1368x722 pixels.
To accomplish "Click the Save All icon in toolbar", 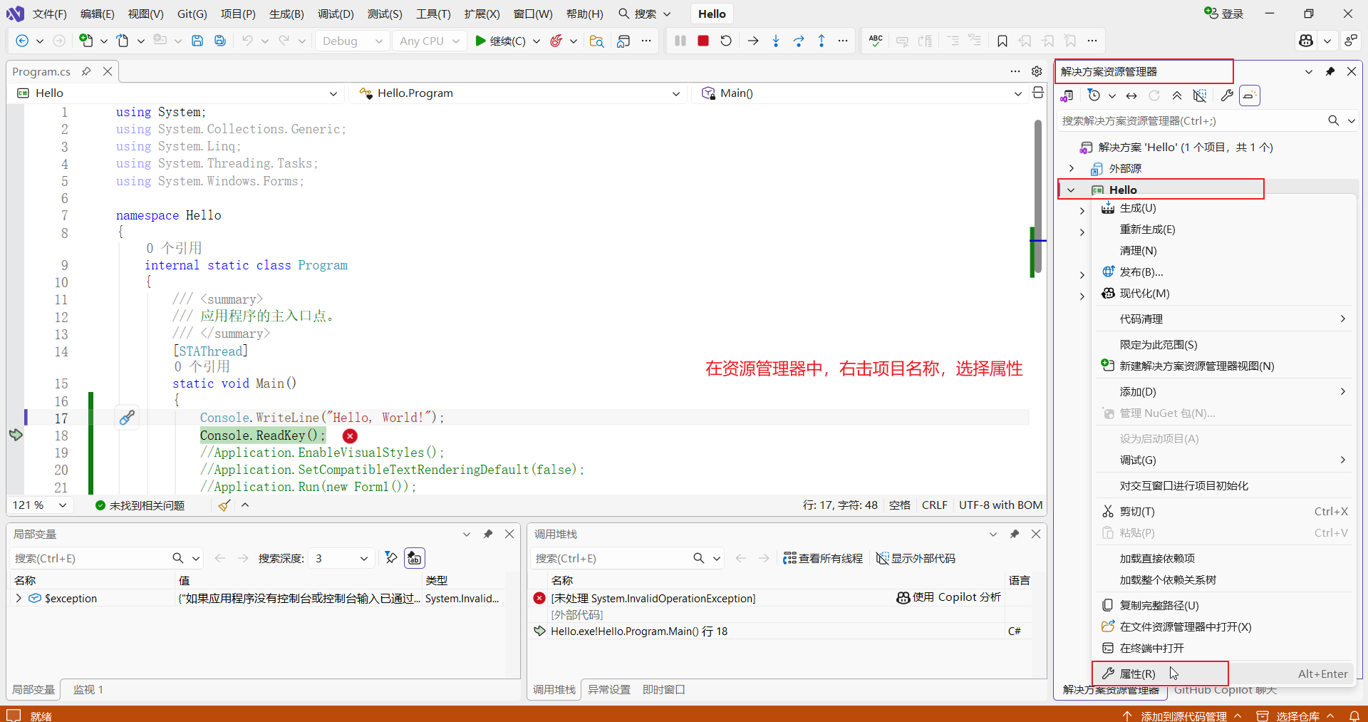I will [220, 41].
